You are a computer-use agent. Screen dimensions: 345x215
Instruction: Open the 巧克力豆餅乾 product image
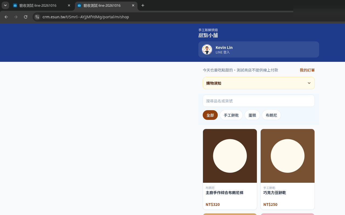click(288, 156)
